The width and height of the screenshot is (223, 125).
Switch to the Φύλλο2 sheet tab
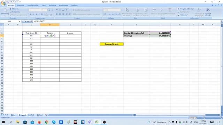pos(31,115)
